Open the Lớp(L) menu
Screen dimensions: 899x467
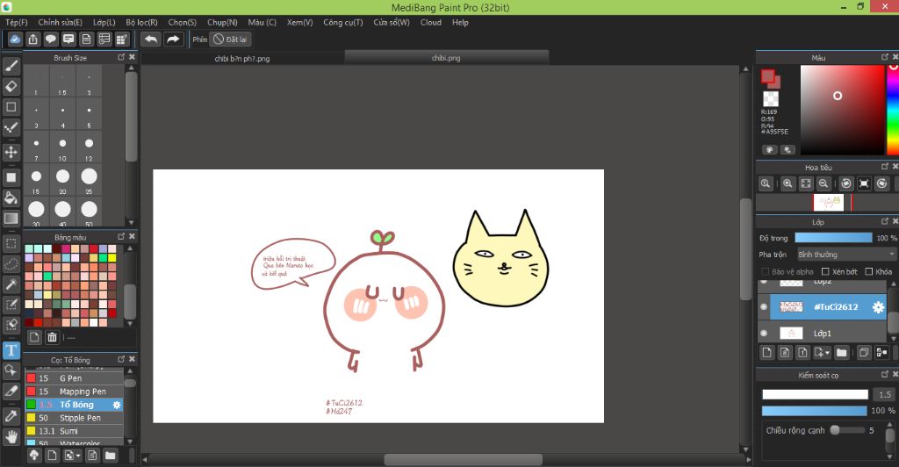(x=104, y=22)
